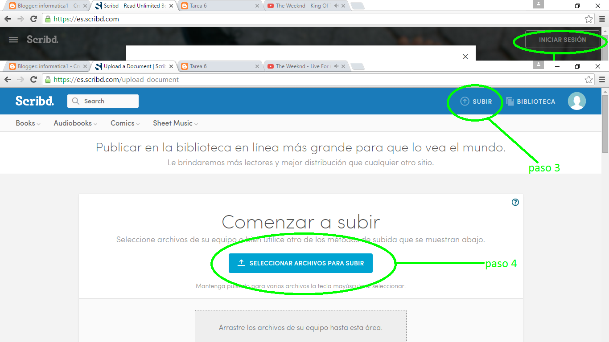
Task: Open BIBLIOTECA in the blue header
Action: [x=531, y=102]
